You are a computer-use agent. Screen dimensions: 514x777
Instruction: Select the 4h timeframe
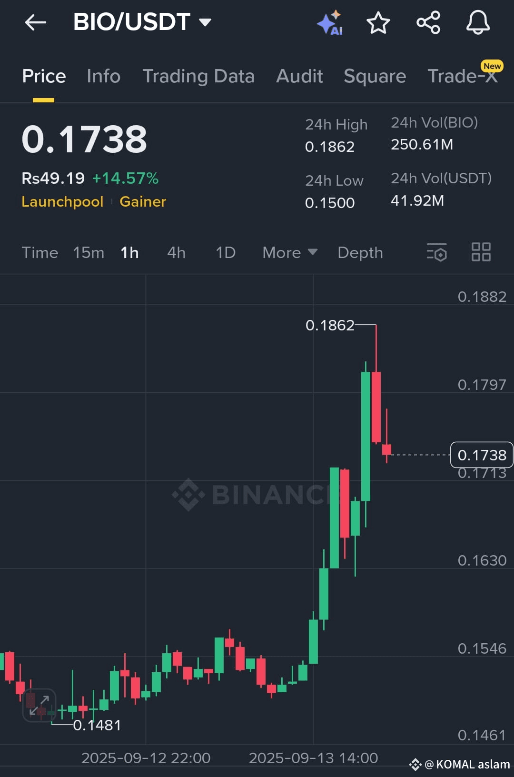(176, 252)
